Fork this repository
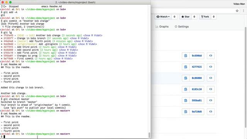 [205, 17]
